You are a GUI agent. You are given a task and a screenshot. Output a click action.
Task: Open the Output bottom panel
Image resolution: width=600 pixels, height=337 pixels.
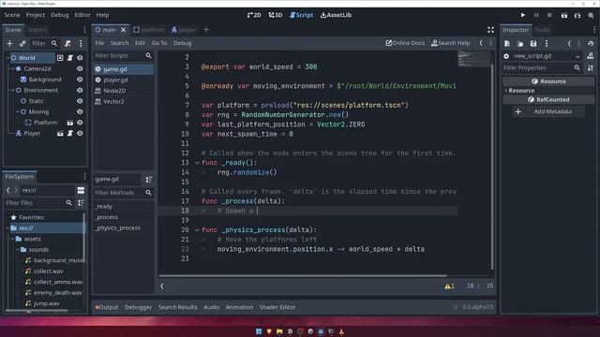pos(107,307)
